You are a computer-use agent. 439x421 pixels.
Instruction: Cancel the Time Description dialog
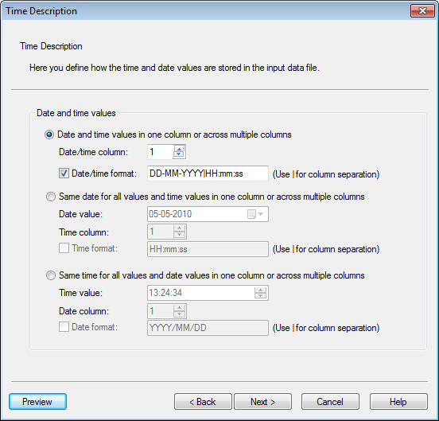coord(330,402)
